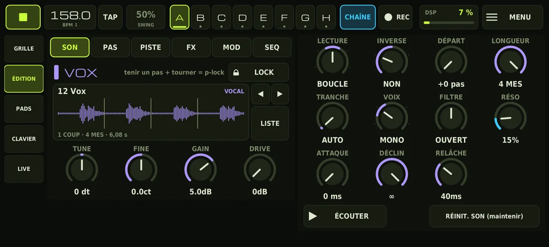
Task: Click the DRIVE knob
Action: 260,169
